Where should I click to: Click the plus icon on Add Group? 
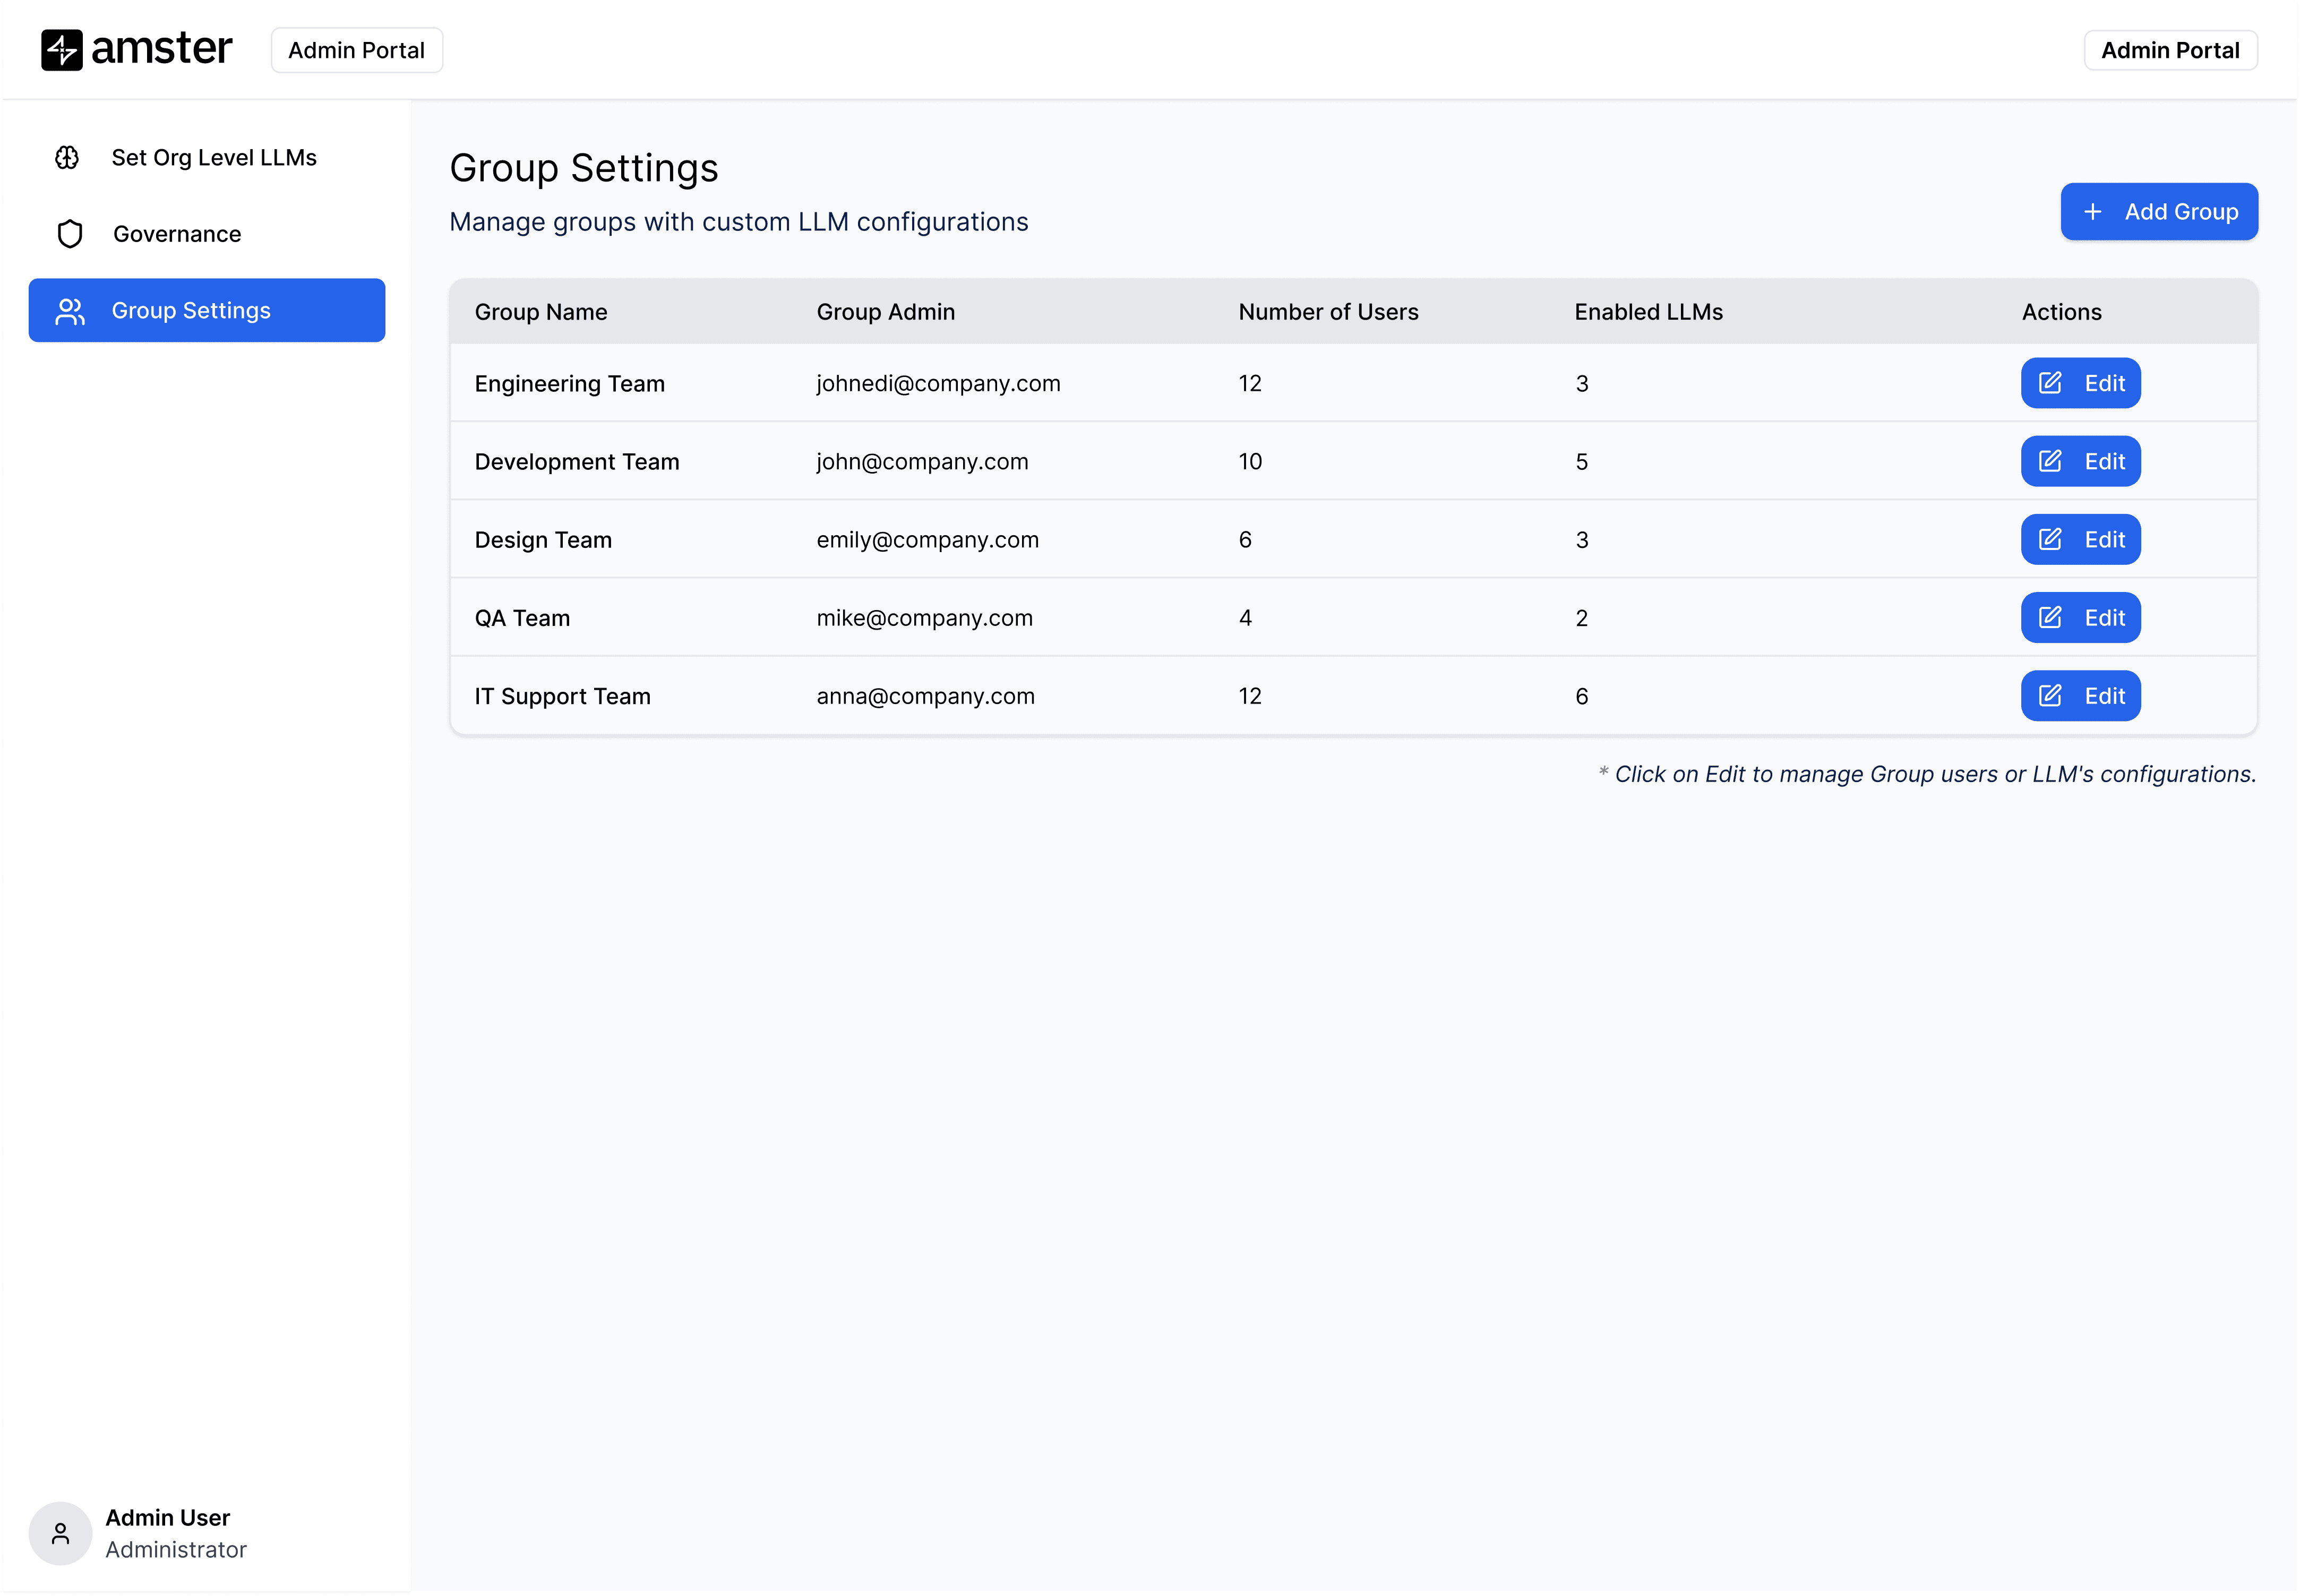pyautogui.click(x=2092, y=212)
